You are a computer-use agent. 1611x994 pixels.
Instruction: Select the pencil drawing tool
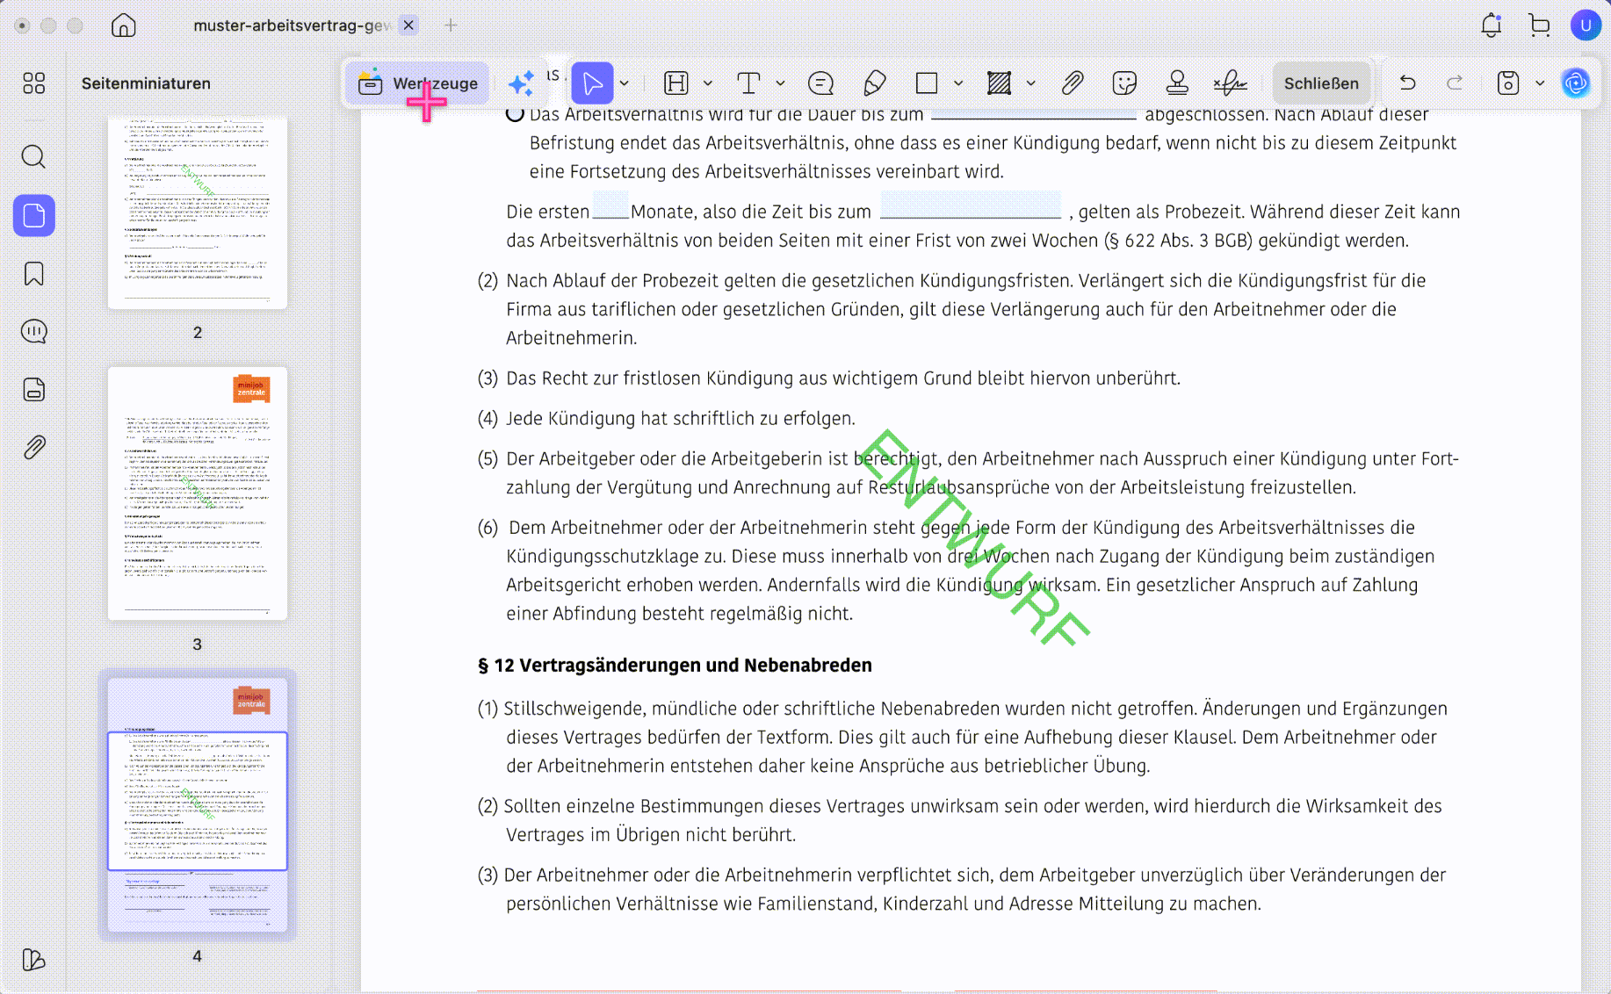pos(875,83)
